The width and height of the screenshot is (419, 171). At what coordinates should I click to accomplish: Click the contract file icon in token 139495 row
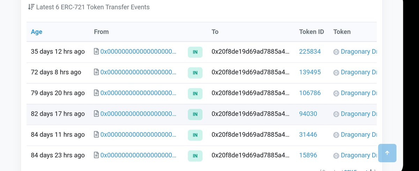[x=96, y=72]
